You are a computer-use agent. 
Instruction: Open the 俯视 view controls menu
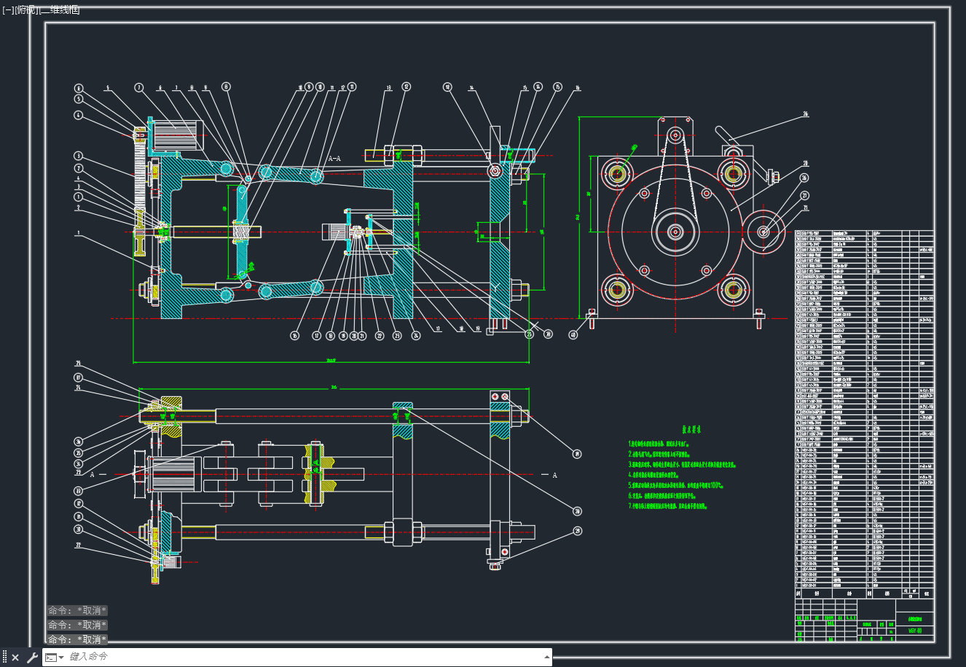pos(26,9)
